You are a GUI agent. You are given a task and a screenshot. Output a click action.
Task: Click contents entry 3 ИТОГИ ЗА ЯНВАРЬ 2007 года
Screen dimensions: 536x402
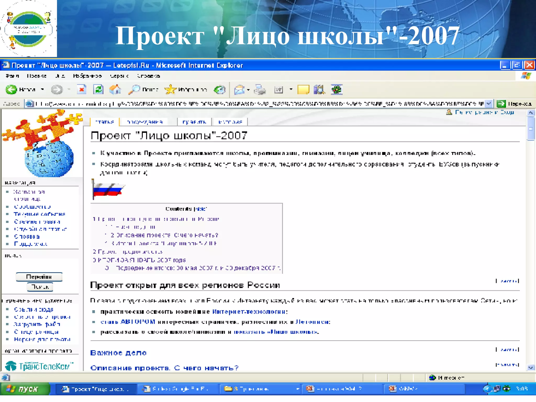(139, 260)
